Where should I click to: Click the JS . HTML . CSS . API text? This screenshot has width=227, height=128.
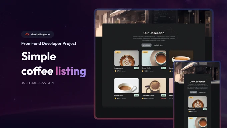[x=37, y=83]
